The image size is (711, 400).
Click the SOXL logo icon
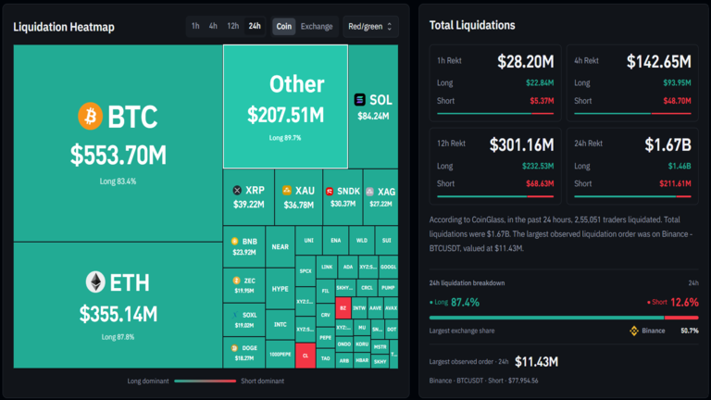[x=235, y=315]
